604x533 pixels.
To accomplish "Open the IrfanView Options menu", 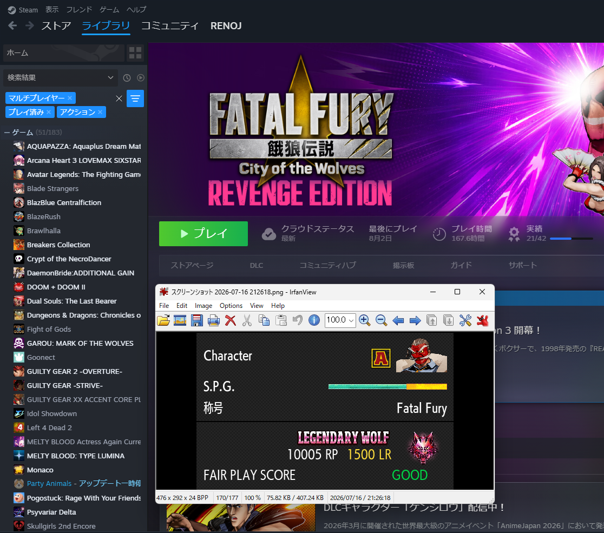I will 231,305.
